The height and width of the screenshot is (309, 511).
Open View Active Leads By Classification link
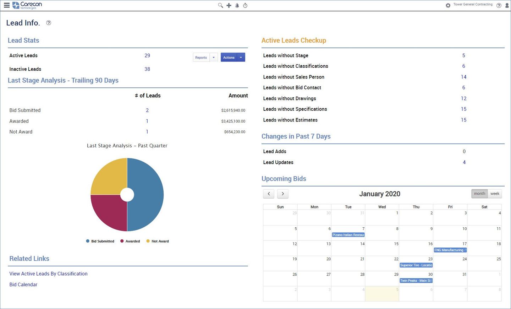tap(48, 273)
